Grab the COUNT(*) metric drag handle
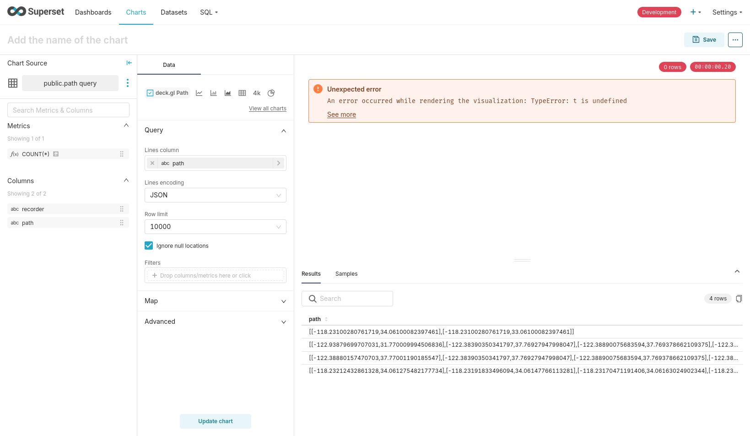The image size is (750, 436). (122, 154)
